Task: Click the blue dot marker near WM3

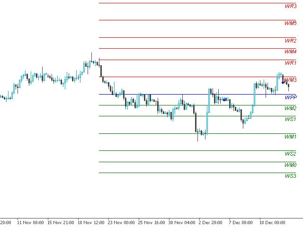Action: click(283, 83)
